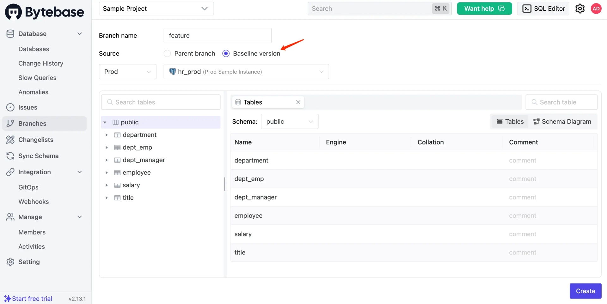607x304 pixels.
Task: Click the Branches fork icon
Action: 10,123
